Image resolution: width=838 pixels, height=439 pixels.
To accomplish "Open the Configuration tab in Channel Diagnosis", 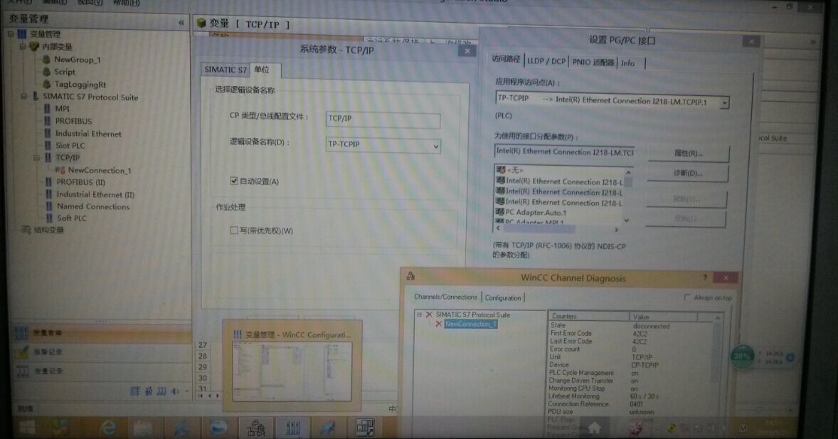I will point(503,298).
